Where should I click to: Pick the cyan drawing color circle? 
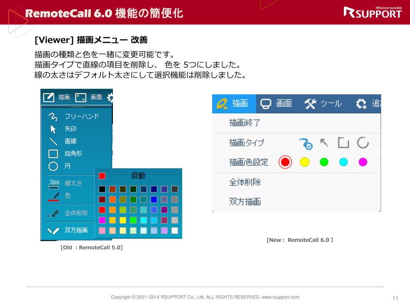[343, 162]
